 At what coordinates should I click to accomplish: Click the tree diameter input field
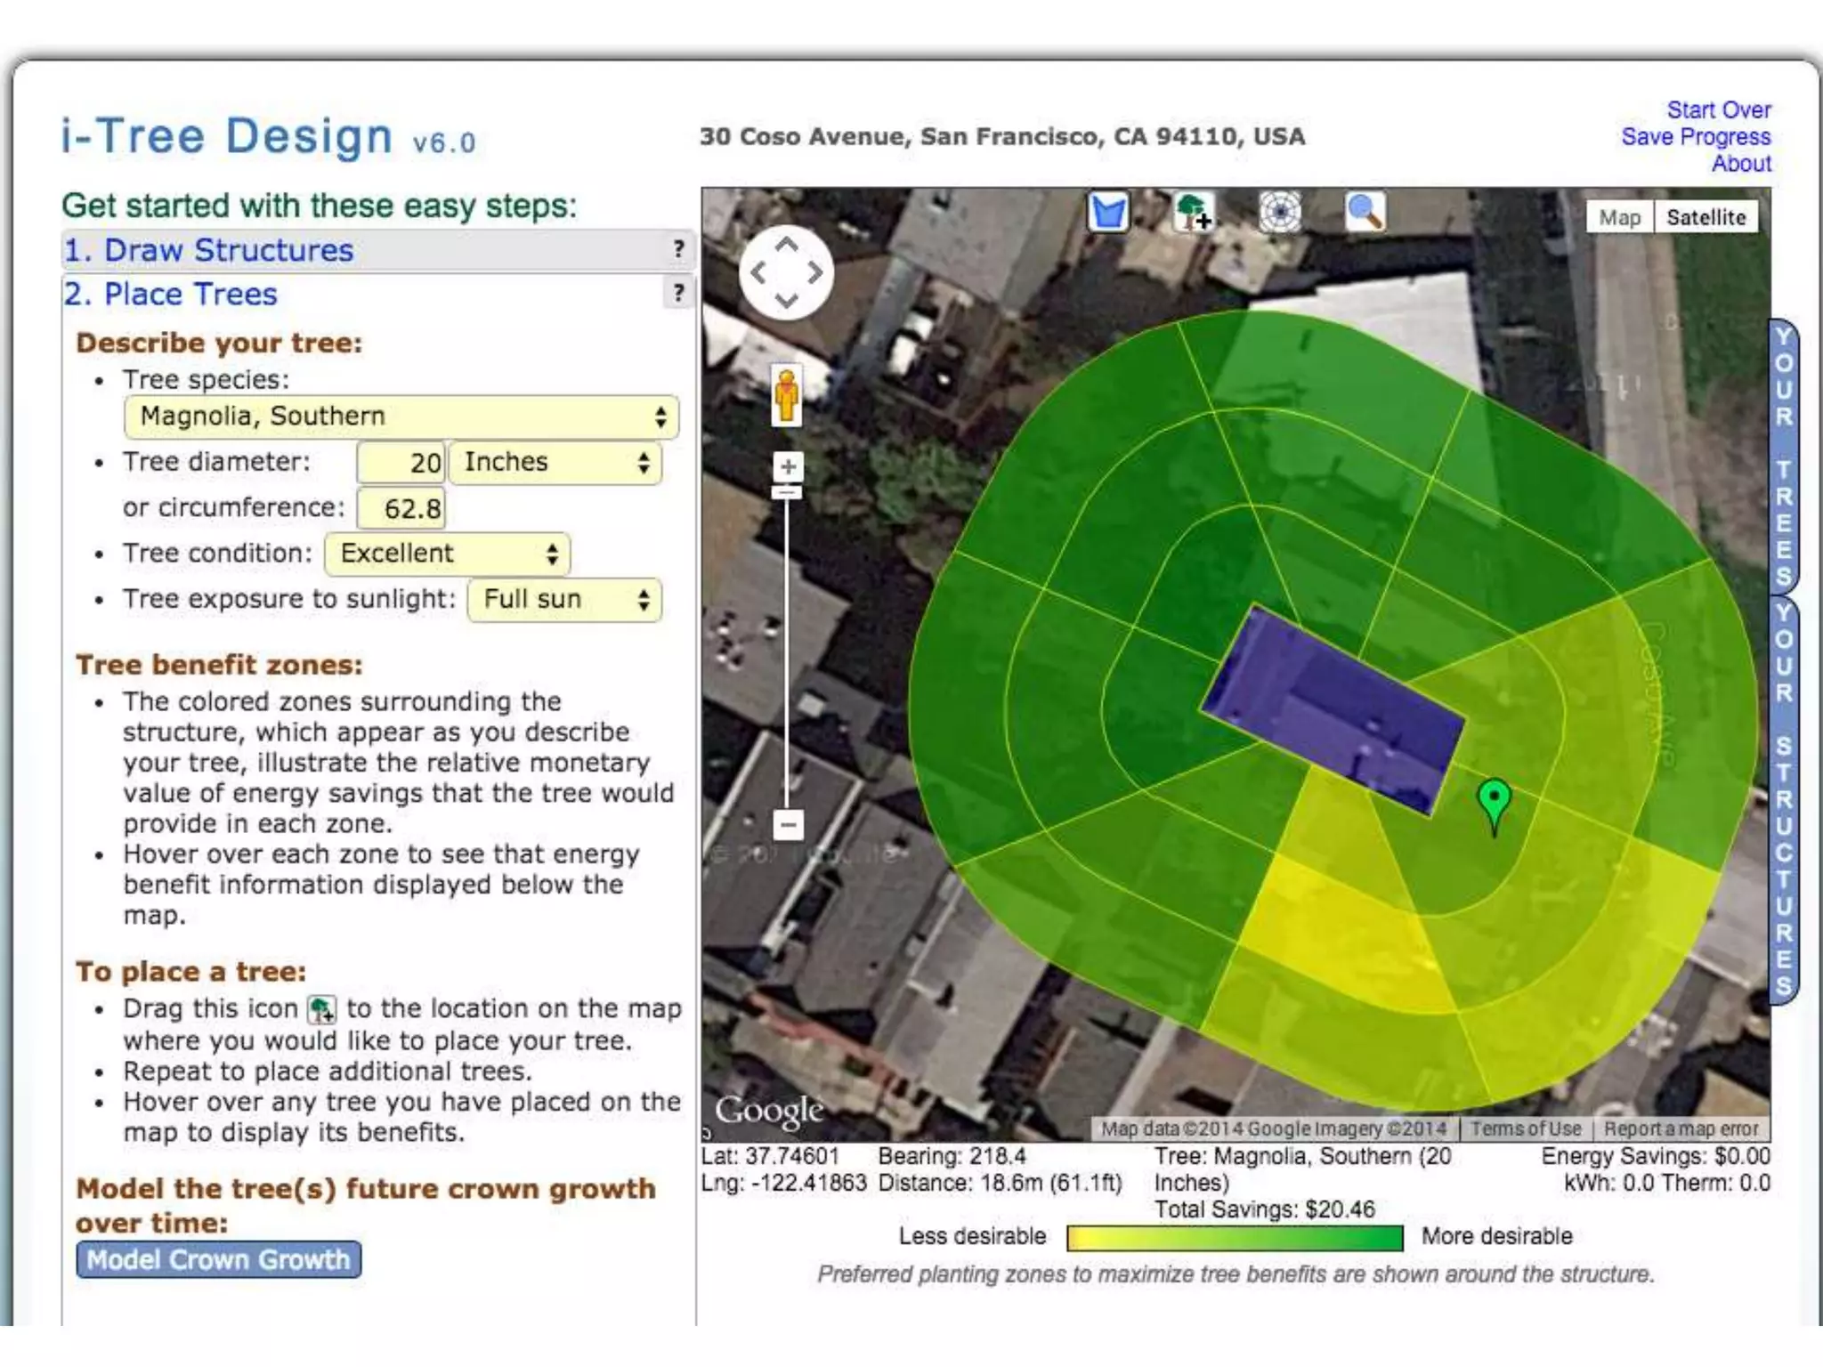[x=401, y=463]
